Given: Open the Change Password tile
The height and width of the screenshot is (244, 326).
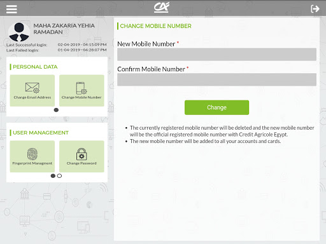Looking at the screenshot, I should point(81,156).
